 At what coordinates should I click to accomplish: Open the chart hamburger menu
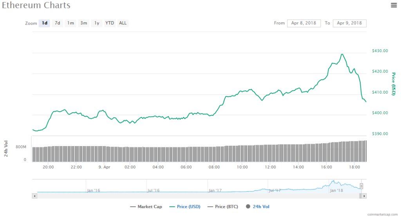click(394, 5)
